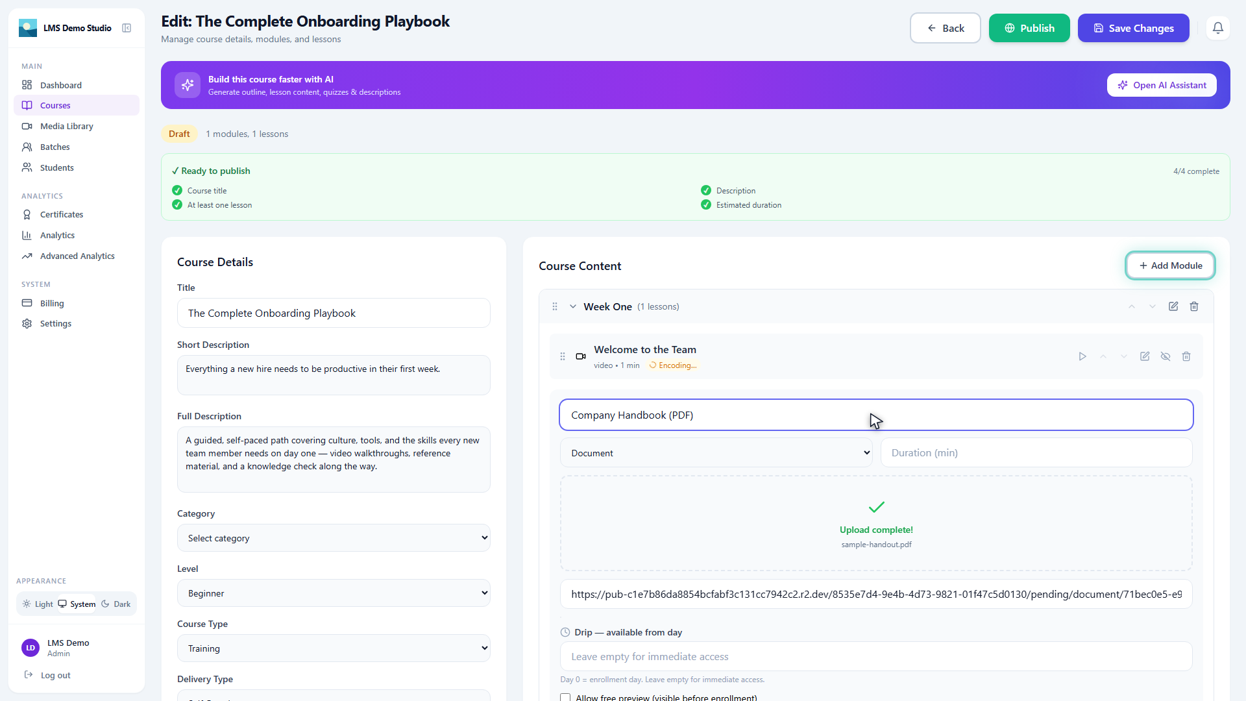Click the Drip clock icon
Viewport: 1246px width, 701px height.
click(565, 632)
